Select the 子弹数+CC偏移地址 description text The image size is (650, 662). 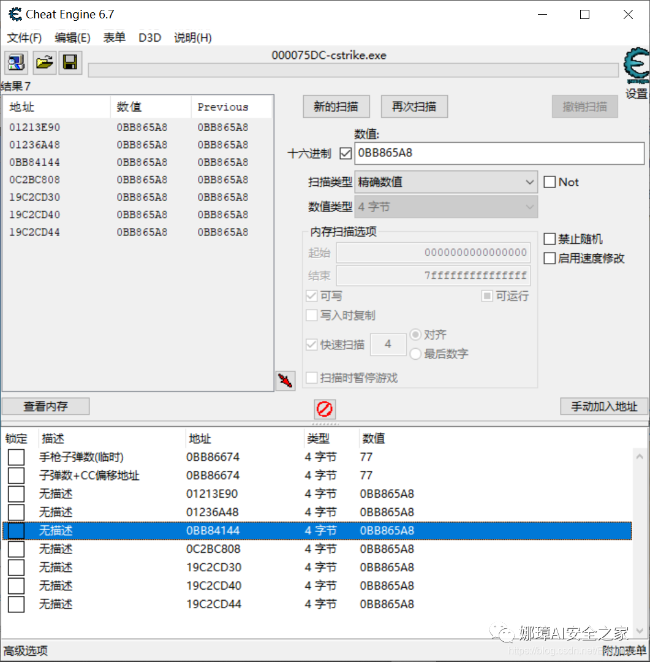pos(89,476)
